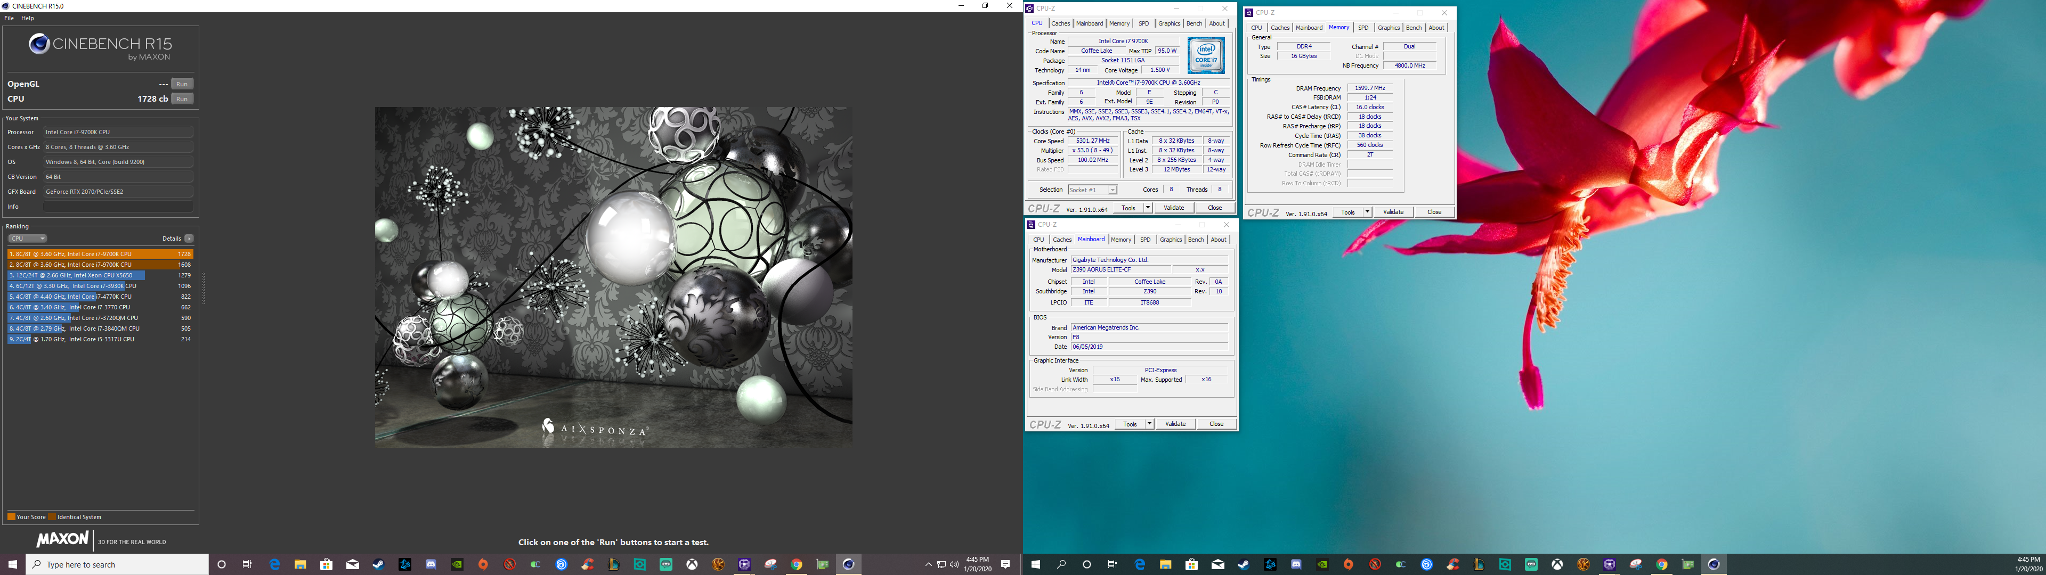
Task: Open the File menu in Cinebench
Action: coord(9,18)
